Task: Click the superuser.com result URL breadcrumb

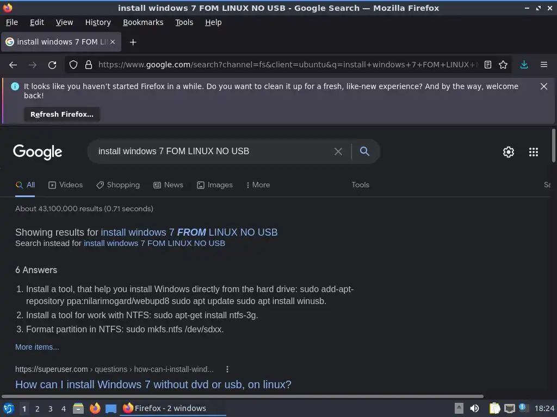Action: pos(114,369)
